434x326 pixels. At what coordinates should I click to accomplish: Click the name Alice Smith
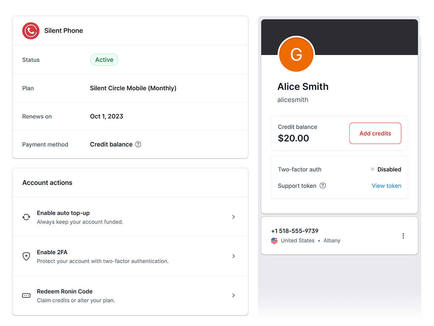pyautogui.click(x=303, y=87)
